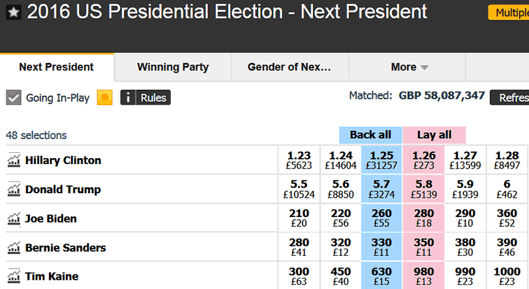Open the chart icon for Hillary Clinton
This screenshot has width=529, height=289.
click(14, 161)
